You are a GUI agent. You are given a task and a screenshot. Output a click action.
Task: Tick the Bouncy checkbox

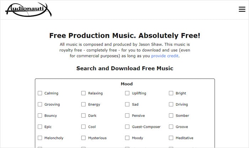tap(40, 116)
